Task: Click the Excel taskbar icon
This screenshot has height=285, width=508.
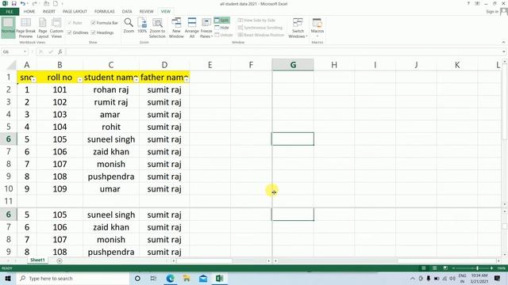Action: pyautogui.click(x=219, y=278)
